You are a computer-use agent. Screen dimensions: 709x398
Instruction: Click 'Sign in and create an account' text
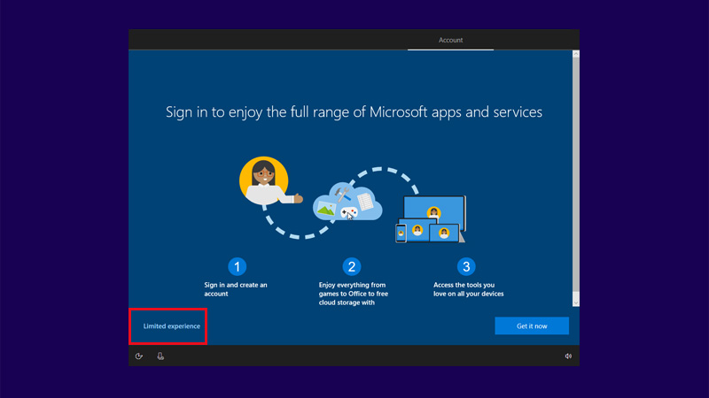coord(236,289)
